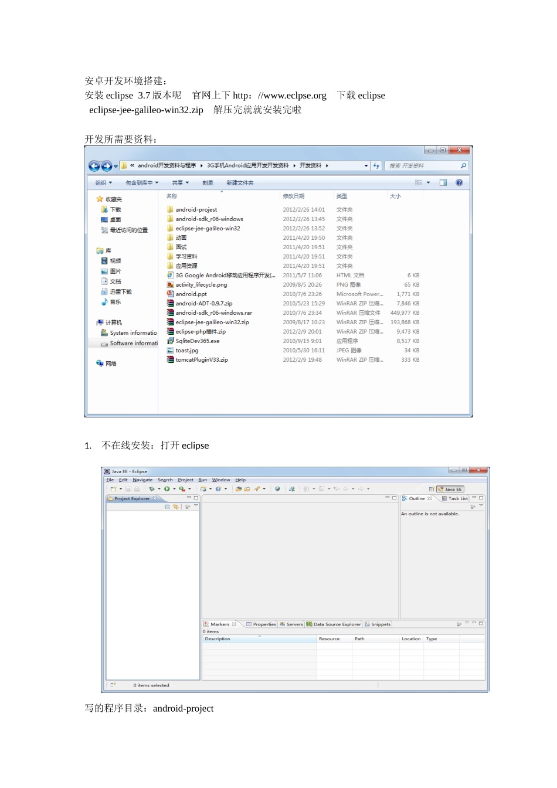This screenshot has width=557, height=788.
Task: Switch to the Data Source Explorer tab
Action: (x=334, y=624)
